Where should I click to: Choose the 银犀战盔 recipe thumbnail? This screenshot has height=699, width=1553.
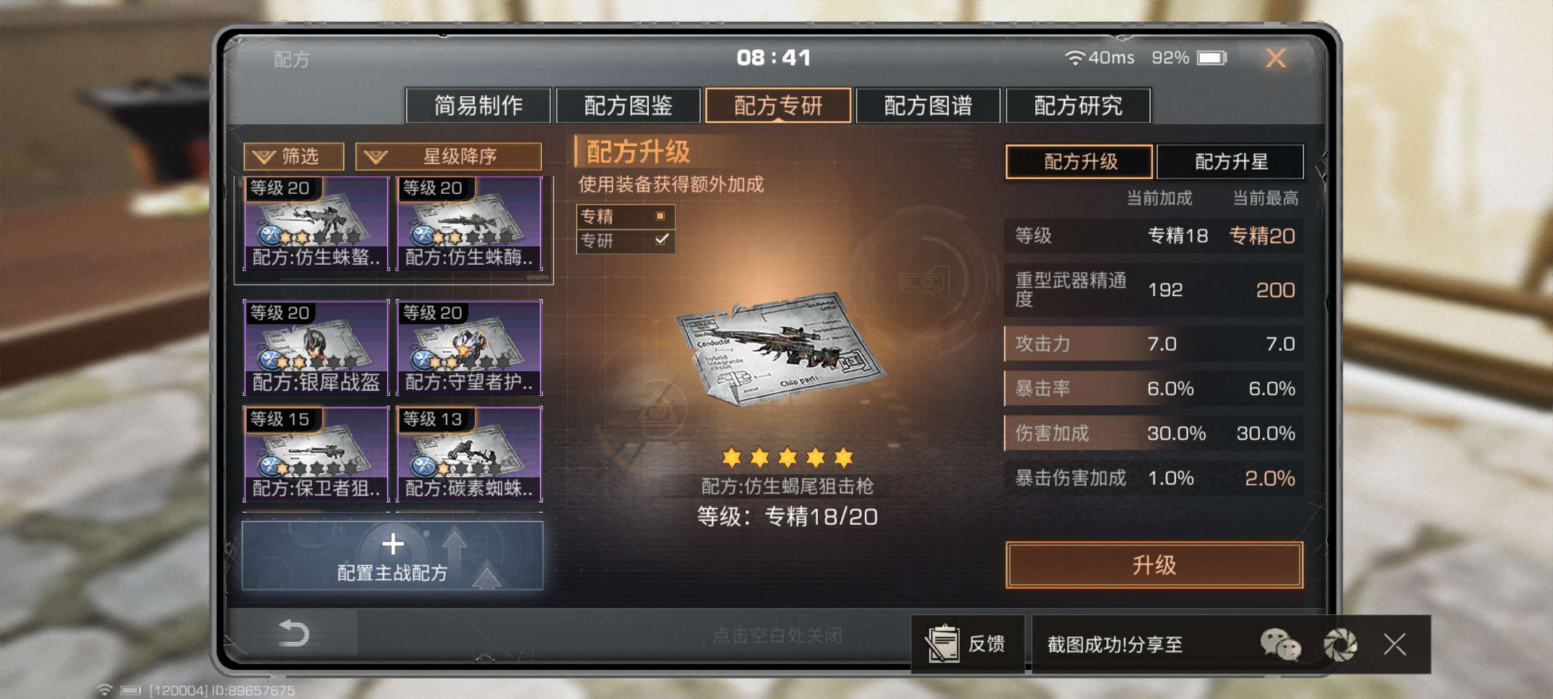click(x=316, y=348)
